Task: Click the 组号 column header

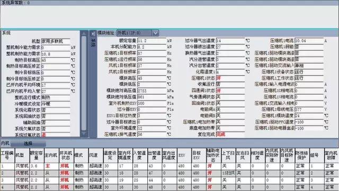Action: (317, 156)
